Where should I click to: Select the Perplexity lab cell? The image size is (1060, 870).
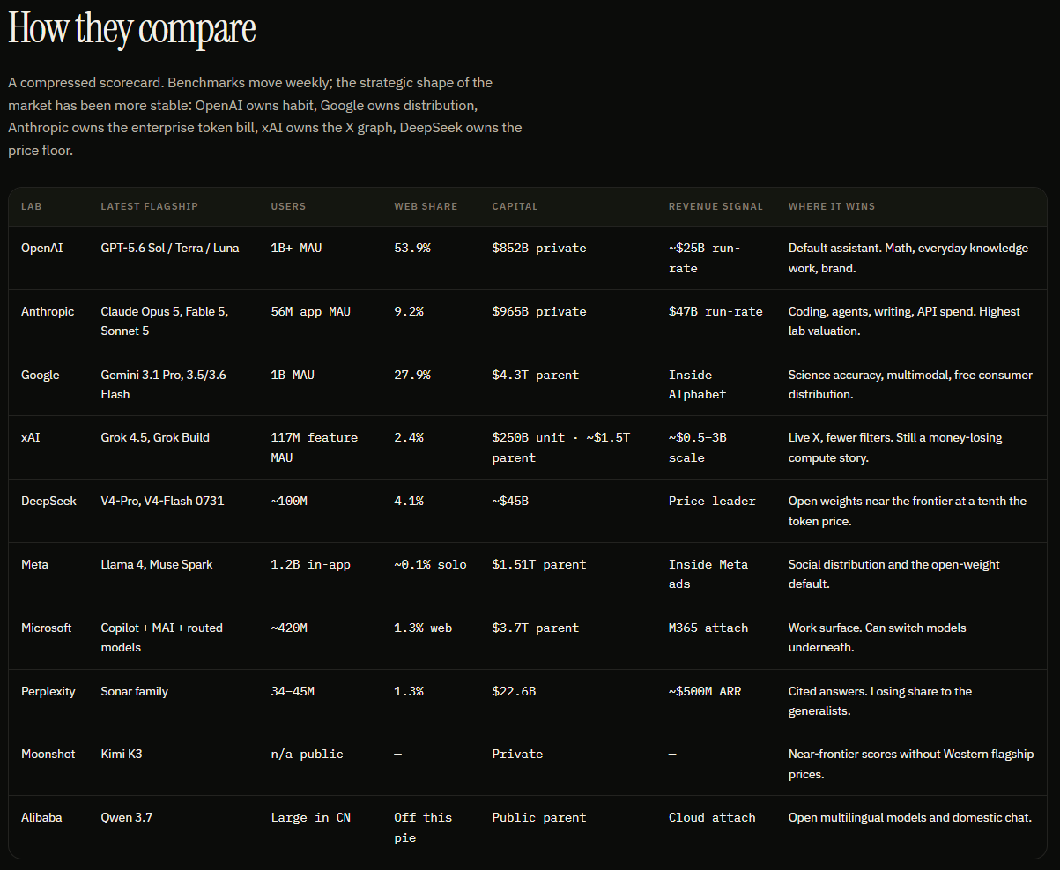48,691
